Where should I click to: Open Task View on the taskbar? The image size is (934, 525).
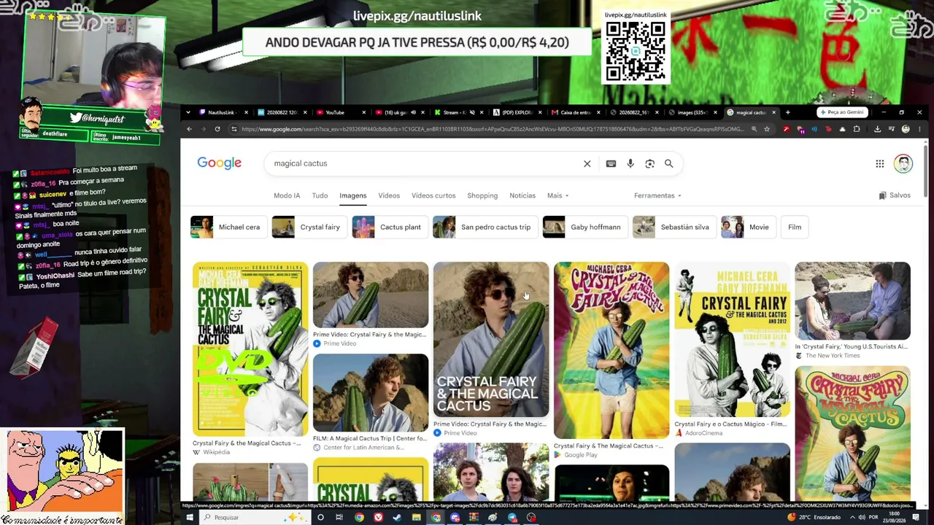(339, 518)
